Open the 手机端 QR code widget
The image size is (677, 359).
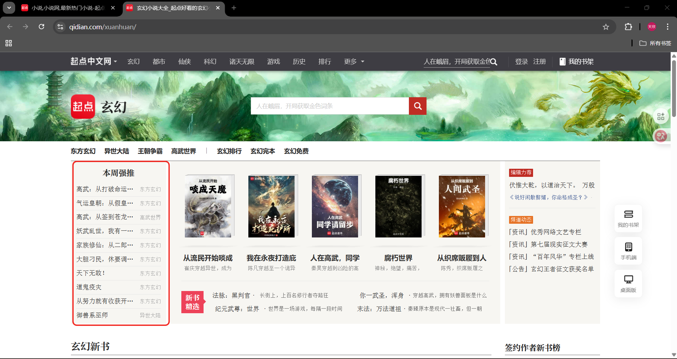pos(628,251)
